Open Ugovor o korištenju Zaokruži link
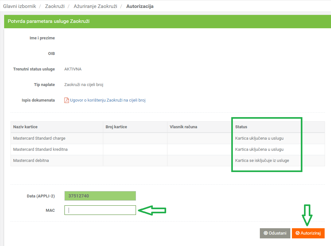Screen dimensions: 331x246 (108, 100)
